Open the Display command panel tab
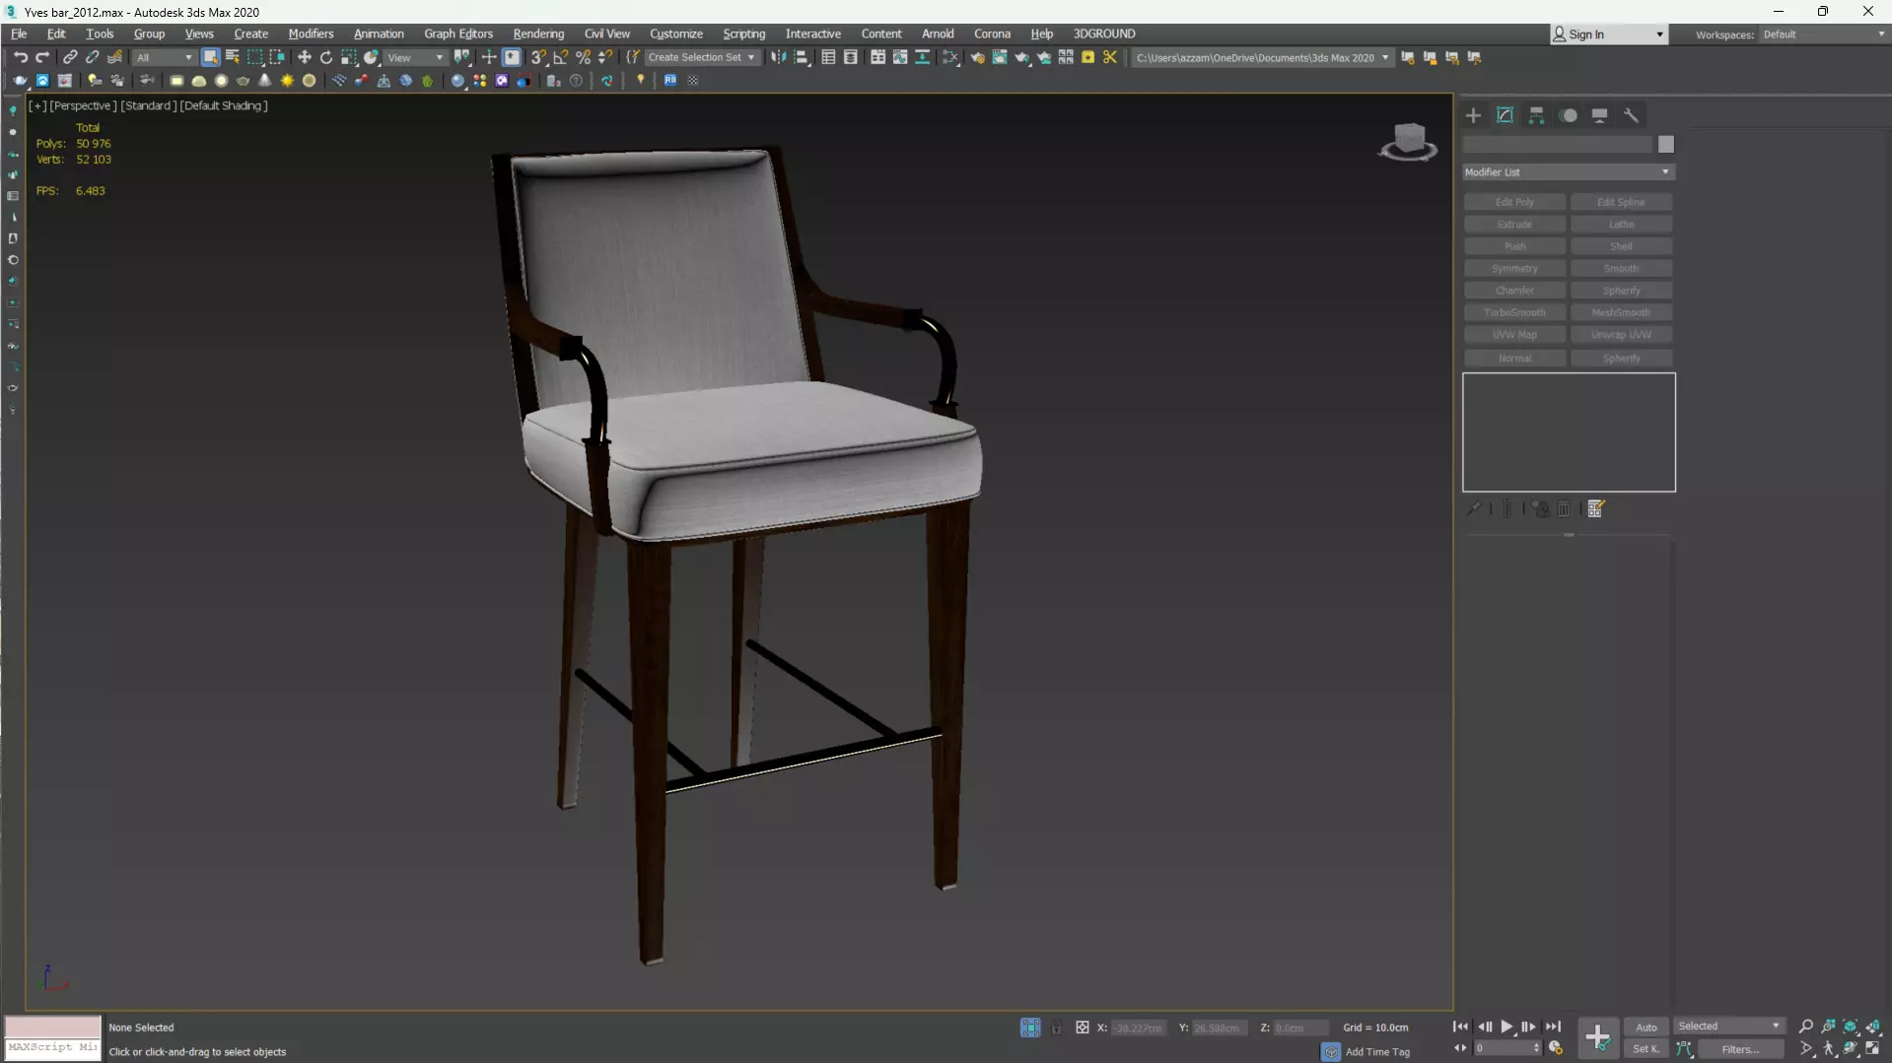 coord(1599,115)
